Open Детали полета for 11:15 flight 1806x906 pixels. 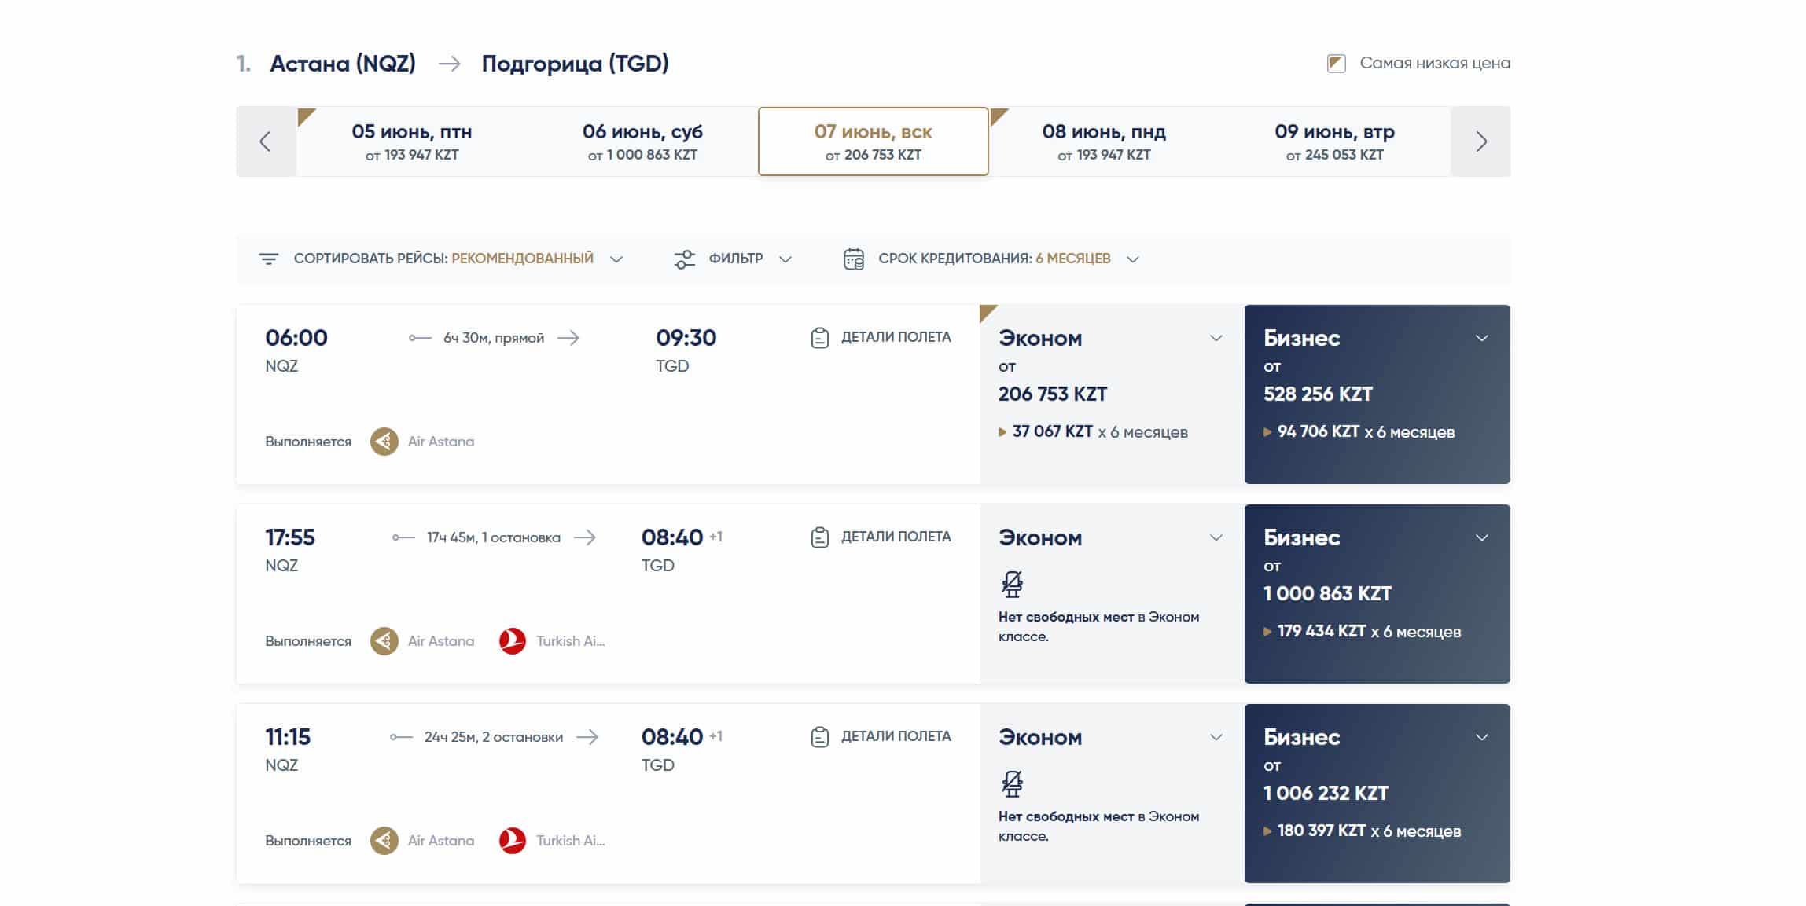[x=895, y=737]
